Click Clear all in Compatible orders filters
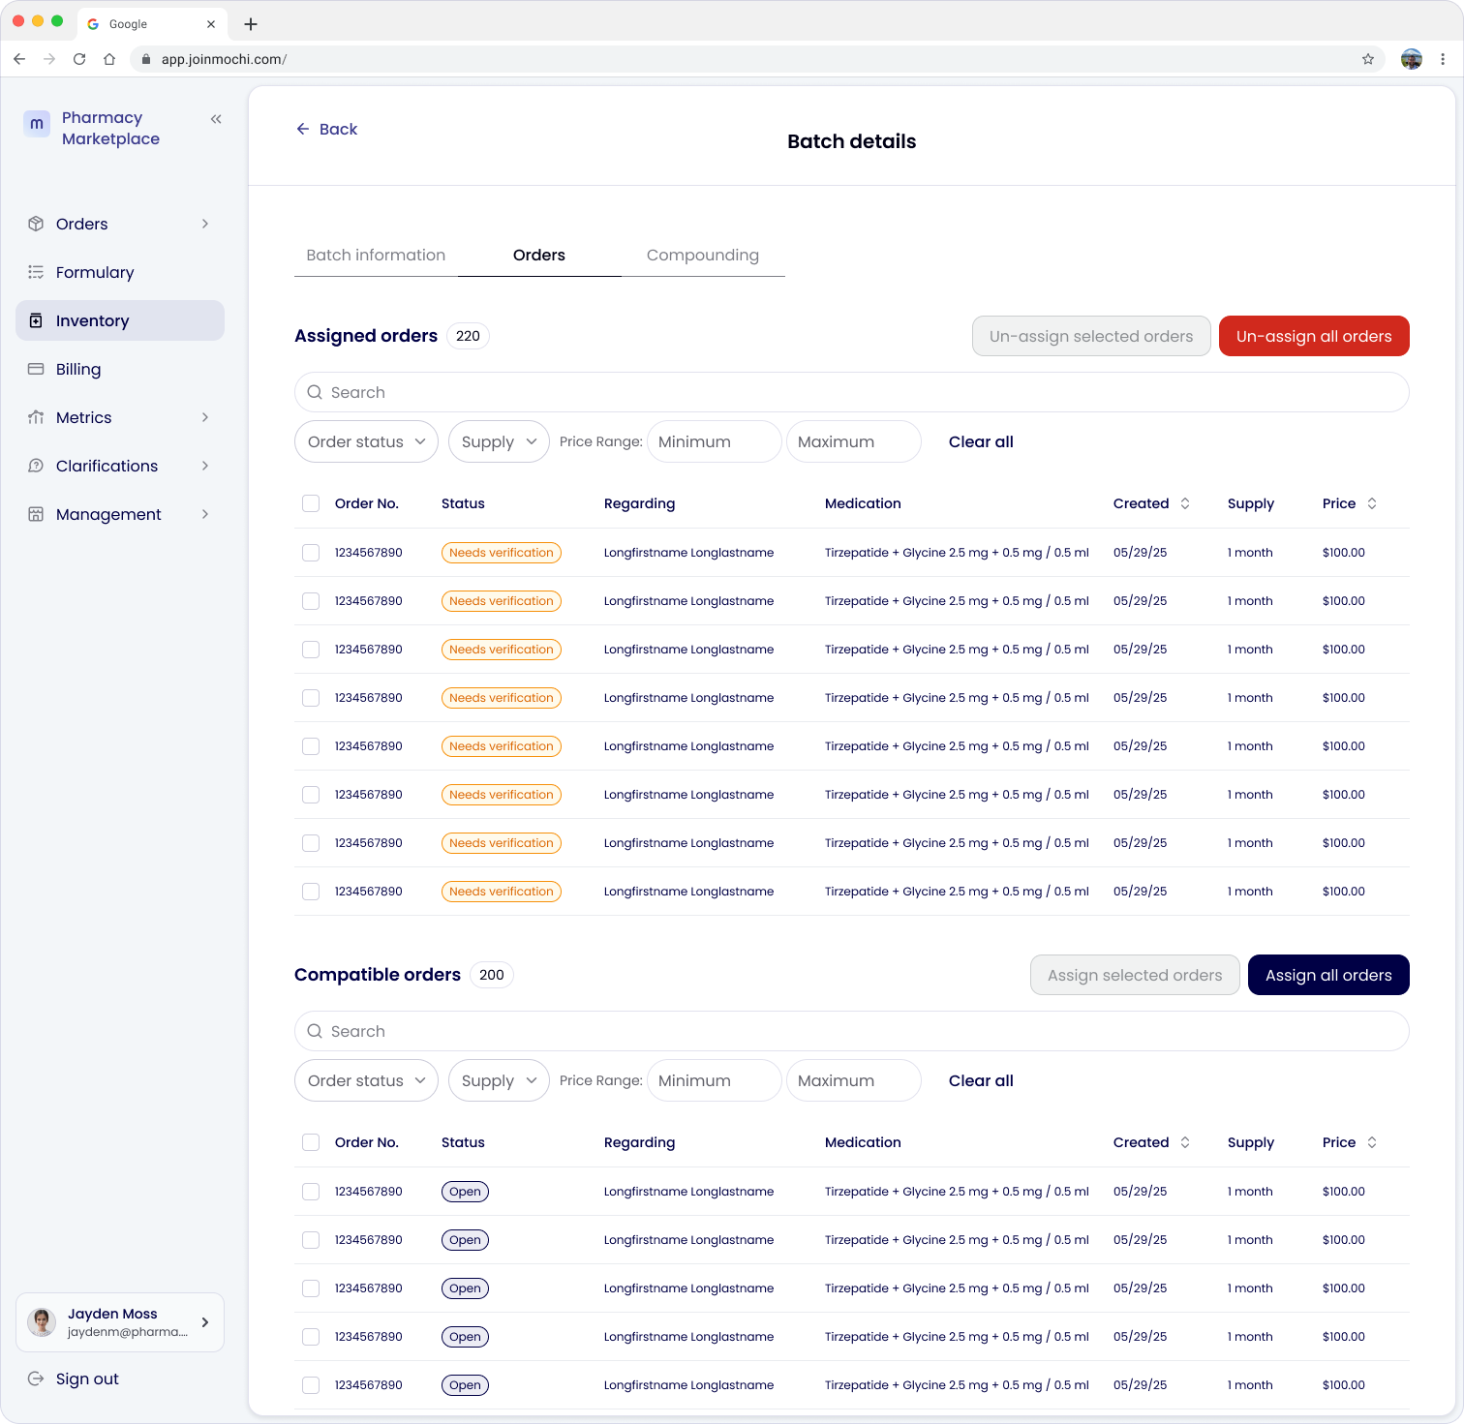This screenshot has width=1464, height=1424. [981, 1080]
